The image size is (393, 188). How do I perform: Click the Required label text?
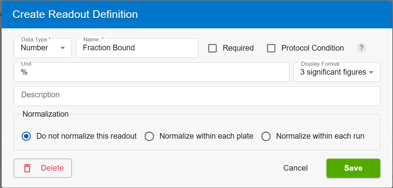pyautogui.click(x=238, y=48)
